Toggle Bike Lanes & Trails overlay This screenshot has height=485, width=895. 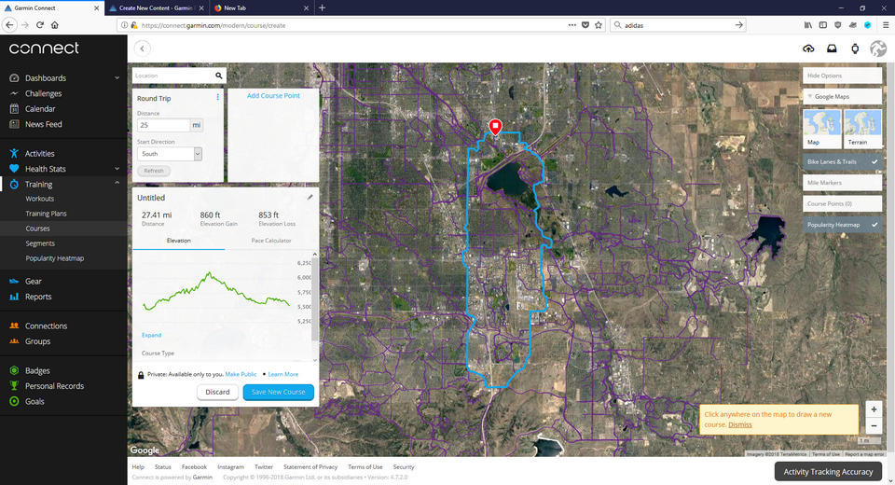pos(842,162)
